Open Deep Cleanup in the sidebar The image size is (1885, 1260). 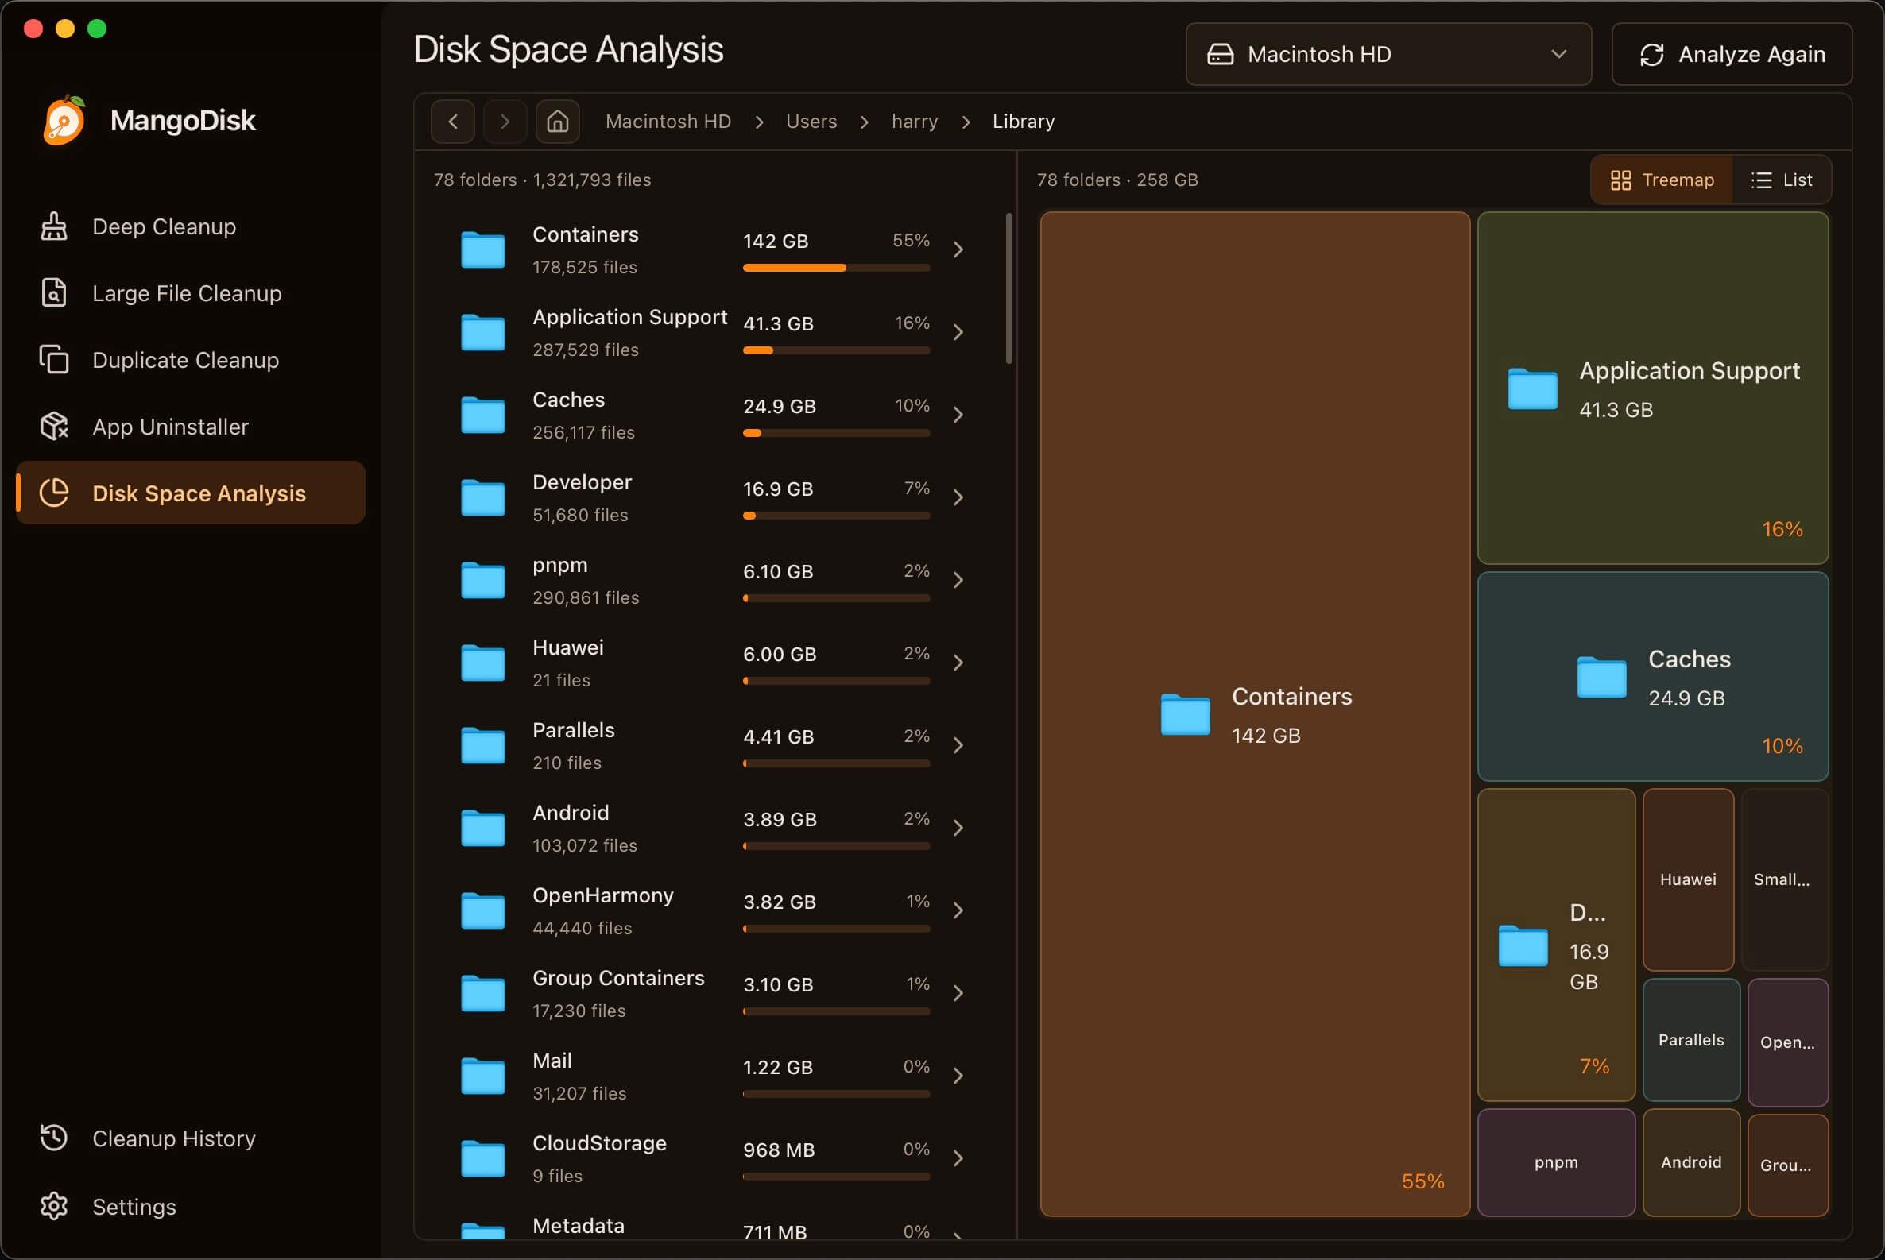[x=191, y=226]
